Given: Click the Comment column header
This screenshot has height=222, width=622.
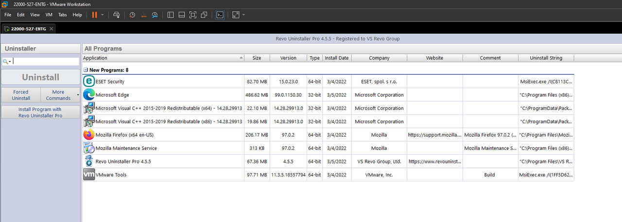Looking at the screenshot, I should pyautogui.click(x=490, y=58).
